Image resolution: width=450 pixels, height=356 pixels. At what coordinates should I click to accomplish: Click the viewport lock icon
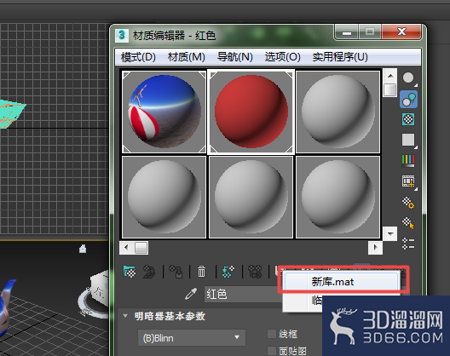click(83, 249)
